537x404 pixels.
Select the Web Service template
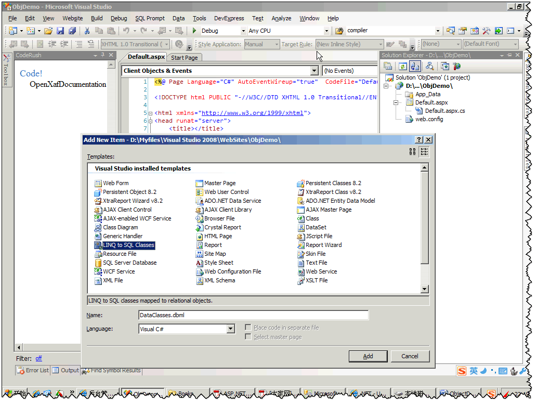pos(317,272)
